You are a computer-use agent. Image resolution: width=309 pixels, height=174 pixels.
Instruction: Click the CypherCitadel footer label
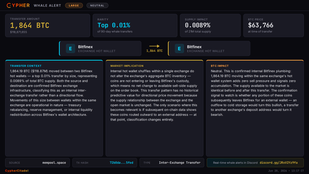17,171
